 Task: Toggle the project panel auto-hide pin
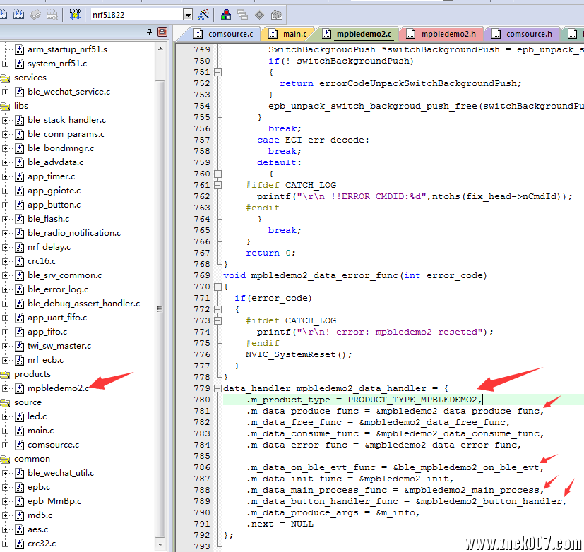[150, 32]
